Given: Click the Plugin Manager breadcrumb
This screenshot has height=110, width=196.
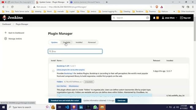Looking at the screenshot, I should click(22, 24).
